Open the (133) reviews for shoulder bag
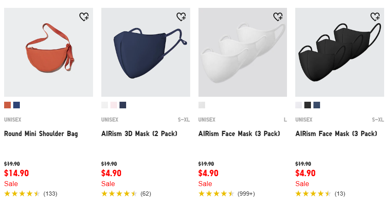The image size is (392, 208). point(50,194)
